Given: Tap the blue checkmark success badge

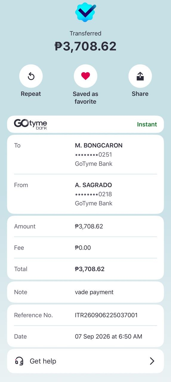Looking at the screenshot, I should [x=86, y=12].
